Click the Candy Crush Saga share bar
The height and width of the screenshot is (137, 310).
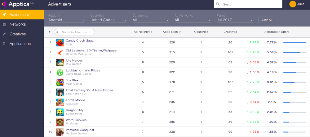[294, 42]
